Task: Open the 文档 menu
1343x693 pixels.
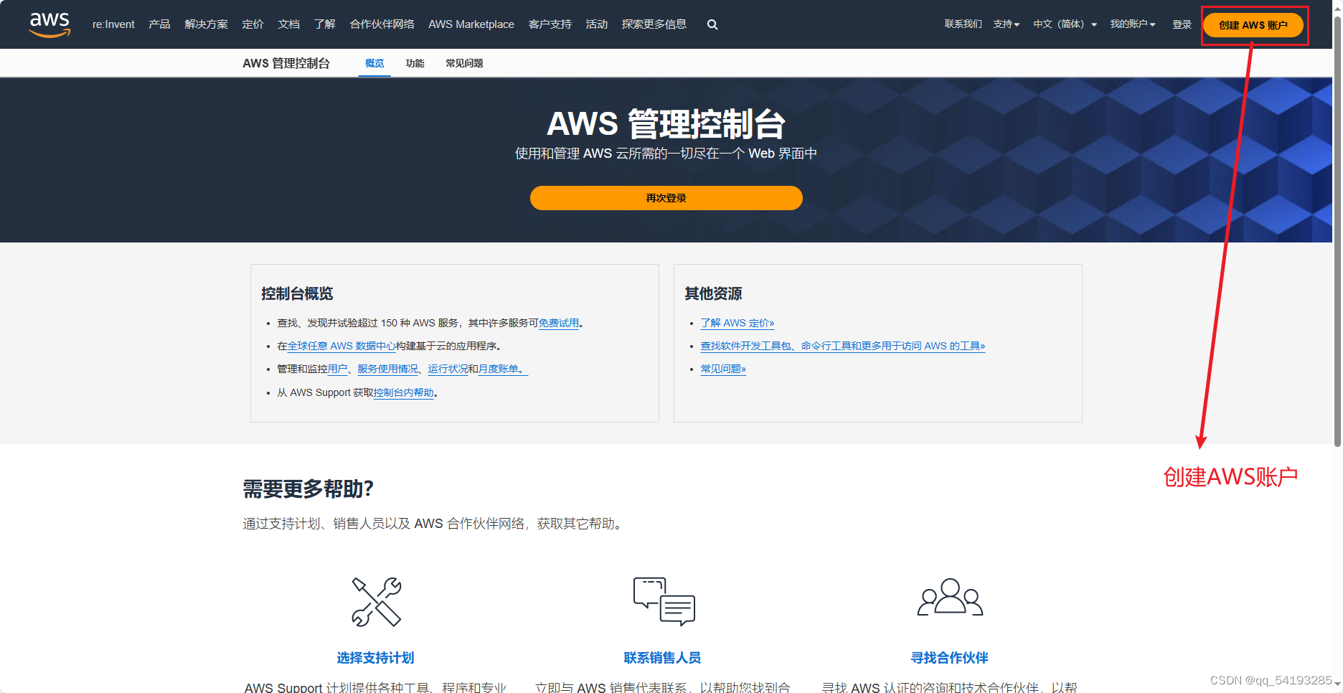Action: [x=288, y=24]
